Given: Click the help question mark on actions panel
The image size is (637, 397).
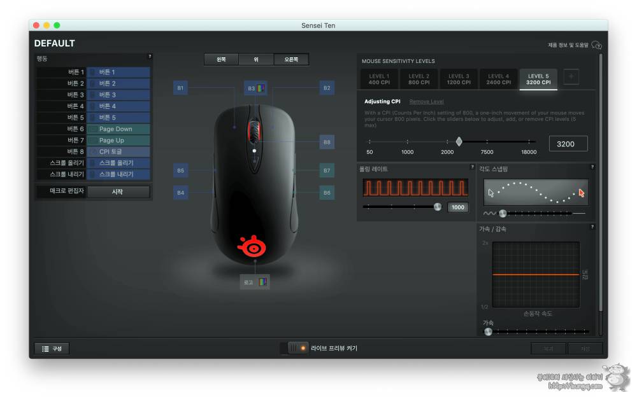Looking at the screenshot, I should [150, 57].
